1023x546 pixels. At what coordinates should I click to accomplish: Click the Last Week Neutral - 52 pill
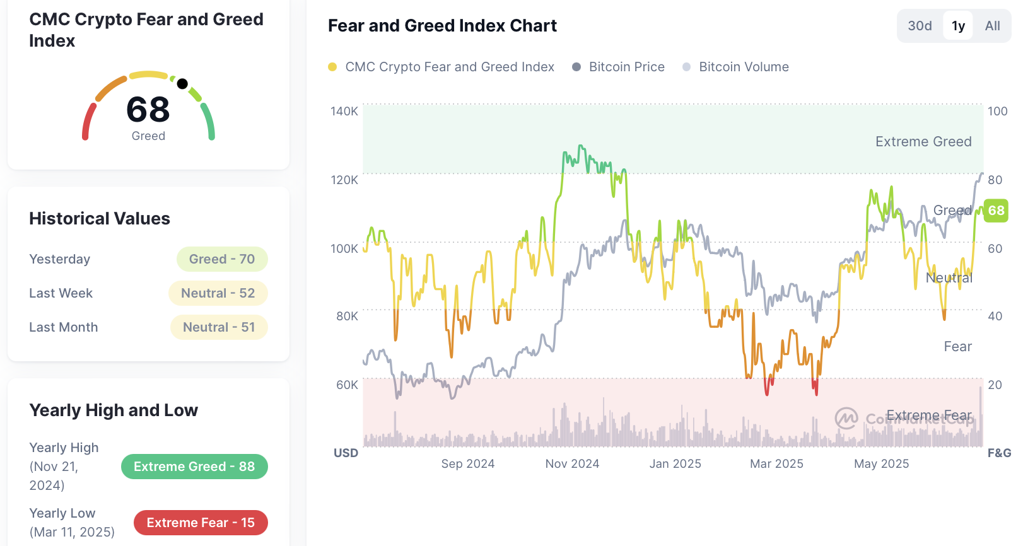pyautogui.click(x=218, y=293)
